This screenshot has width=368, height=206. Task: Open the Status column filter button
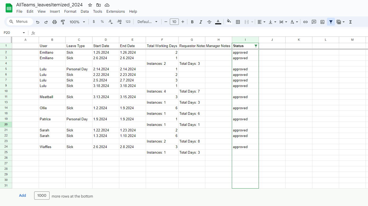256,46
